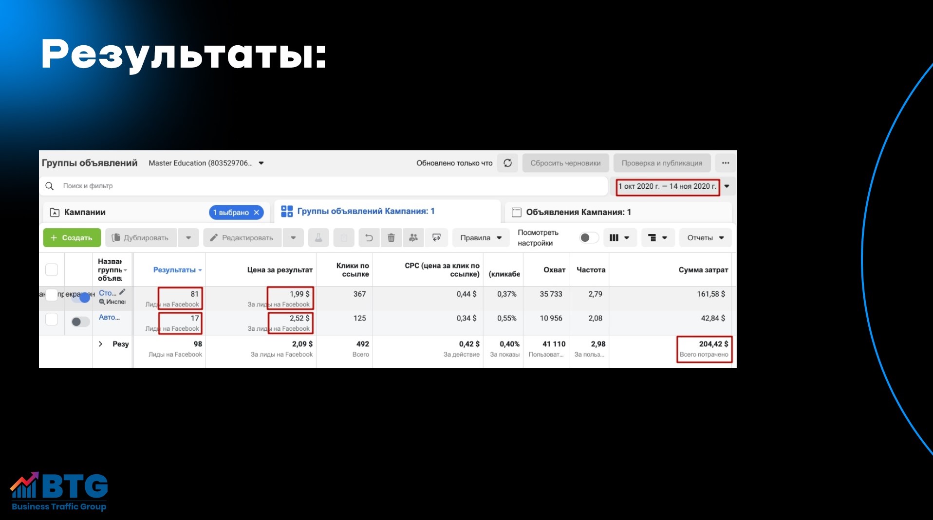
Task: Remove the '1 выбрано' selection with X
Action: pyautogui.click(x=257, y=213)
